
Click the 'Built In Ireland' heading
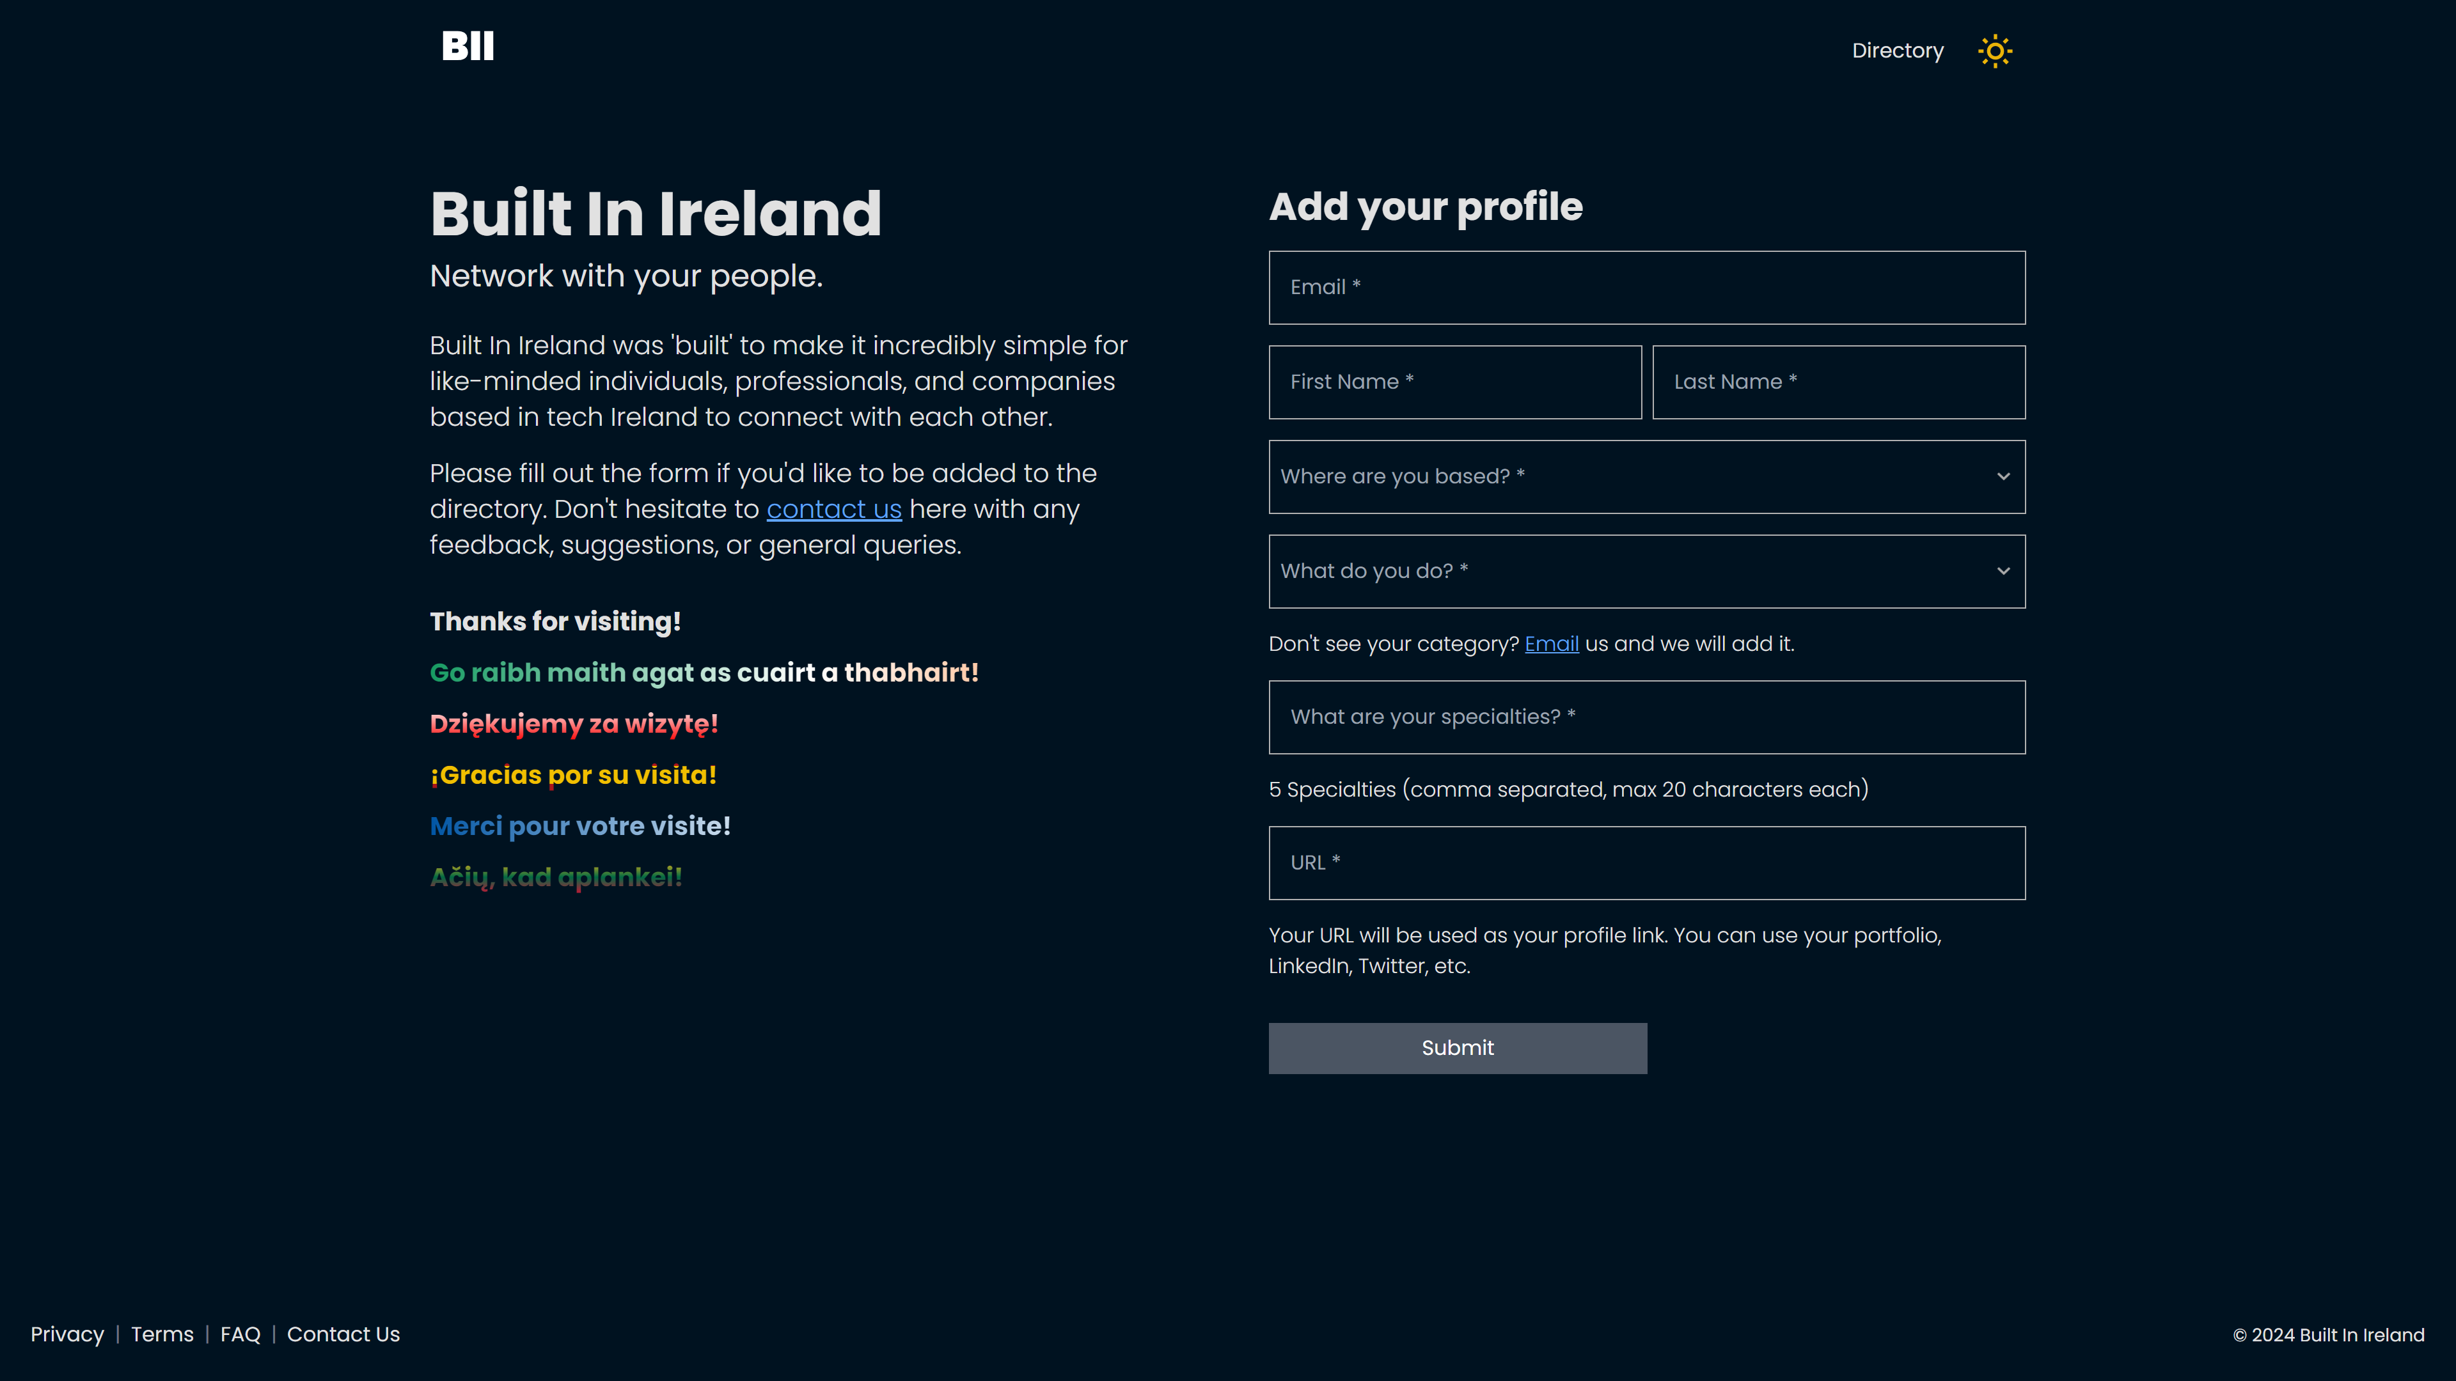pyautogui.click(x=656, y=212)
